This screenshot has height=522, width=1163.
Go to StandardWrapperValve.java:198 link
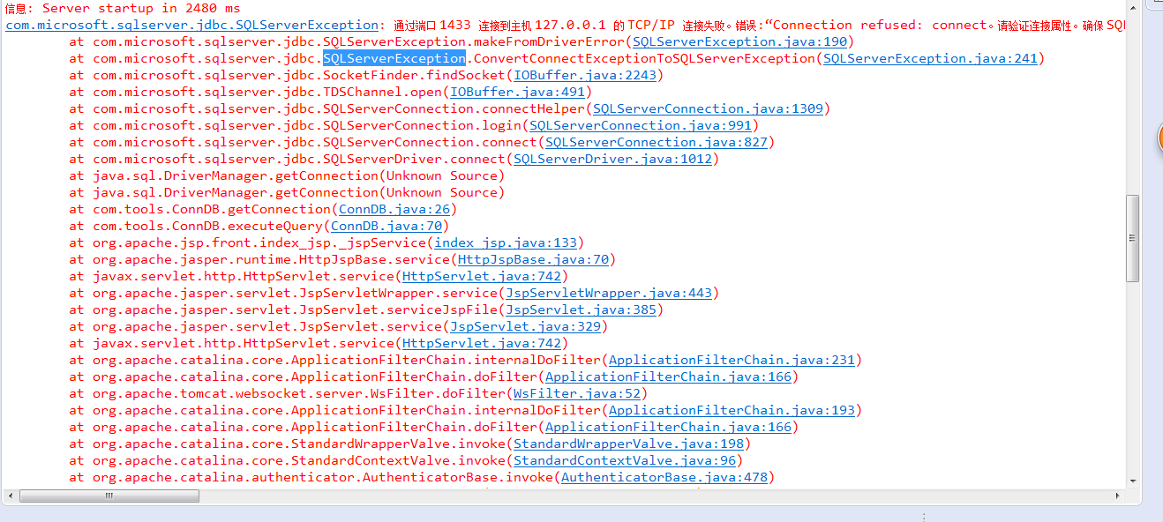(628, 444)
